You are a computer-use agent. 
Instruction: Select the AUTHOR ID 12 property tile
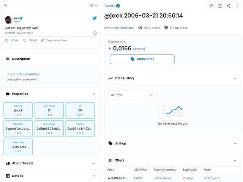point(49,110)
